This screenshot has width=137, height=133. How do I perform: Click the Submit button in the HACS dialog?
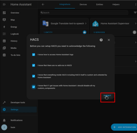(x=107, y=96)
